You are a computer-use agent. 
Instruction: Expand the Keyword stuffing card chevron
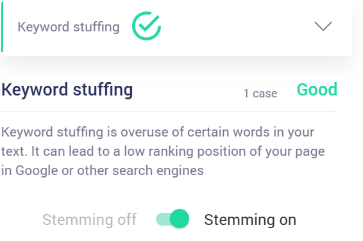tap(323, 26)
